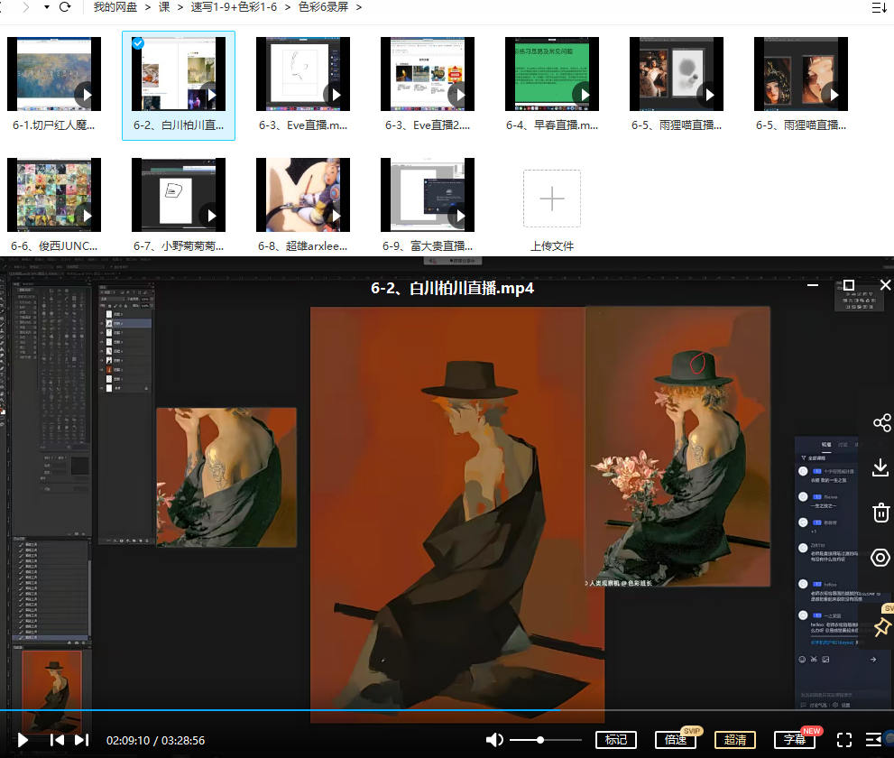
Task: Click the 标记 marker button
Action: click(x=616, y=740)
